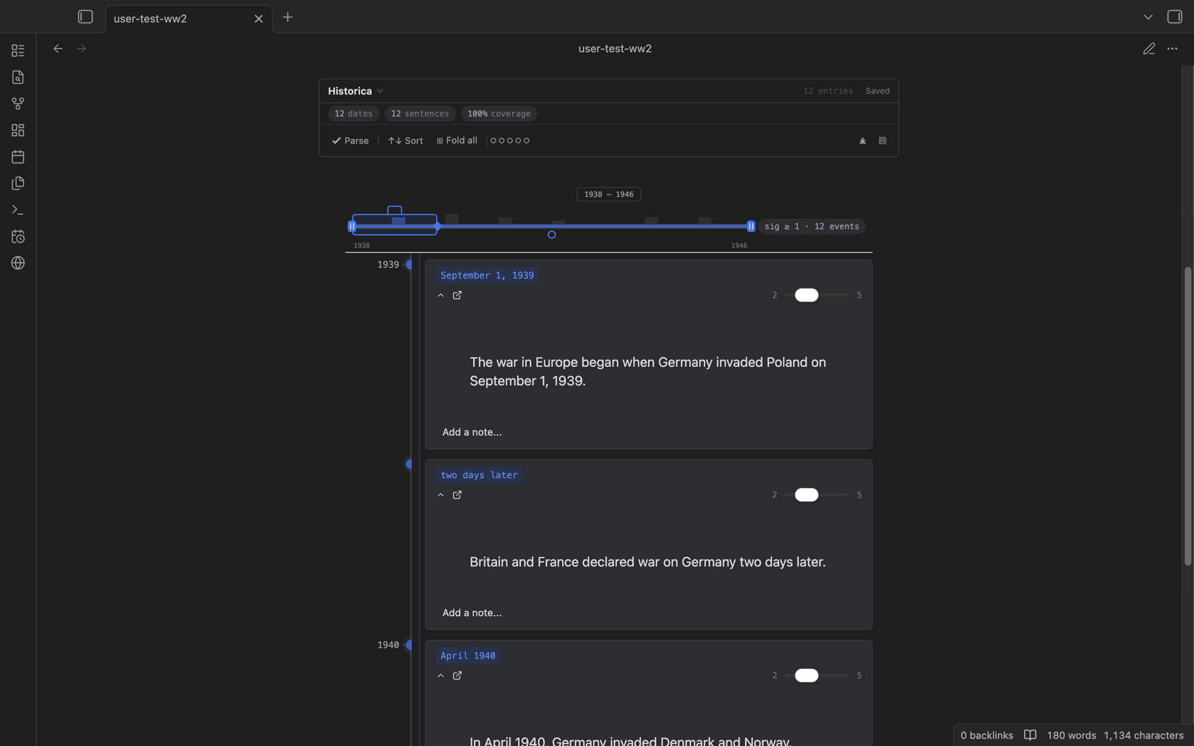Adjust significance slider for two days later entry
Screen dimensions: 1194x746
807,495
